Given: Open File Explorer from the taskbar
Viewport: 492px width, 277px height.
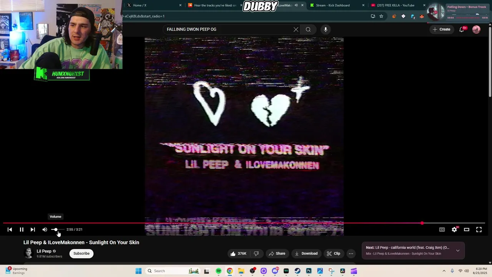Looking at the screenshot, I should pos(241,271).
